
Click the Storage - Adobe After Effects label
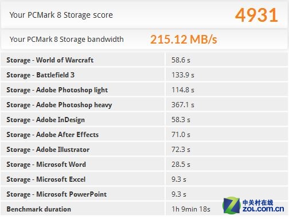point(53,135)
